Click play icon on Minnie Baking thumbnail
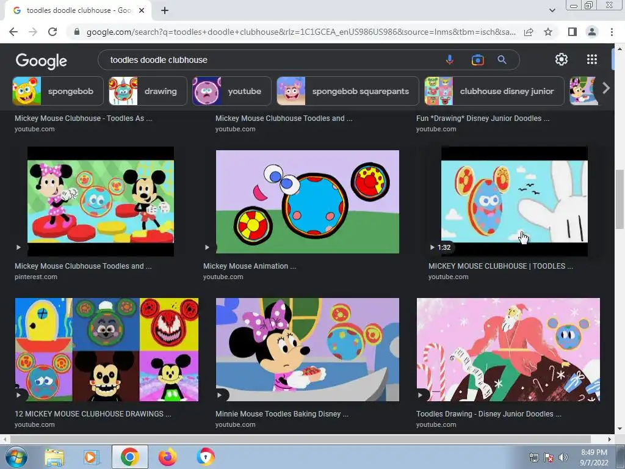 [x=219, y=395]
